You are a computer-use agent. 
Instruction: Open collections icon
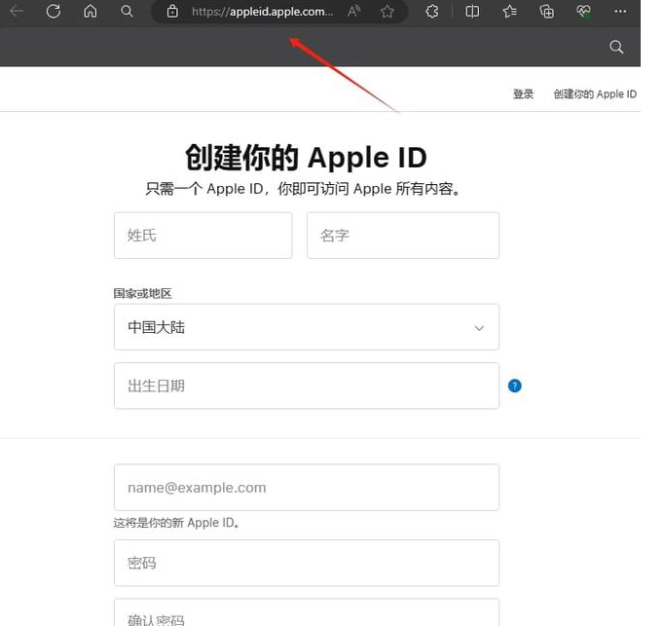546,12
